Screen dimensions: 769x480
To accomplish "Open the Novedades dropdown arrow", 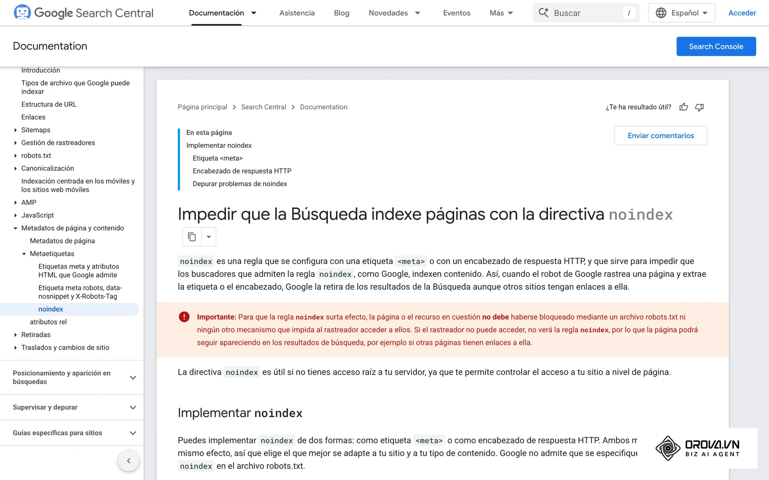I will (x=418, y=13).
